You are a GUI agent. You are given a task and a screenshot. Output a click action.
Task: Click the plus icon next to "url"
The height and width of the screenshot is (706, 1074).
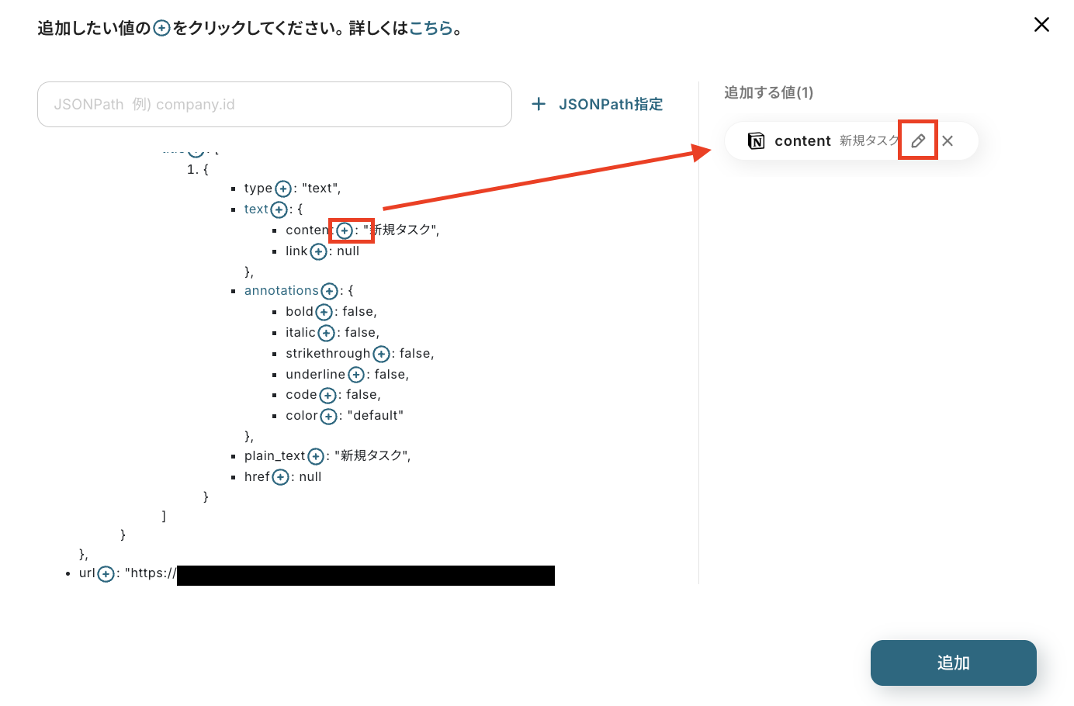coord(106,574)
